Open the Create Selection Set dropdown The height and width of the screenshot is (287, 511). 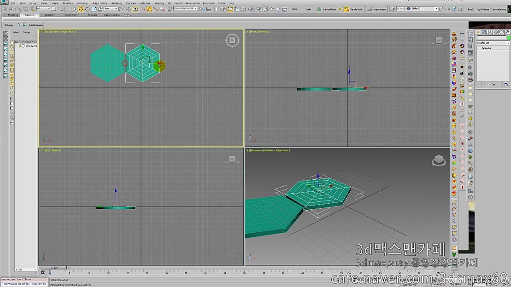click(x=185, y=9)
